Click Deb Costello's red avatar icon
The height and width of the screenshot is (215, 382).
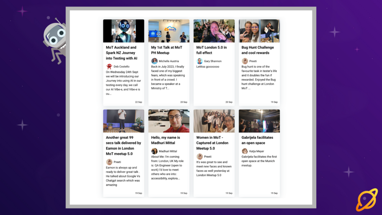(x=109, y=66)
